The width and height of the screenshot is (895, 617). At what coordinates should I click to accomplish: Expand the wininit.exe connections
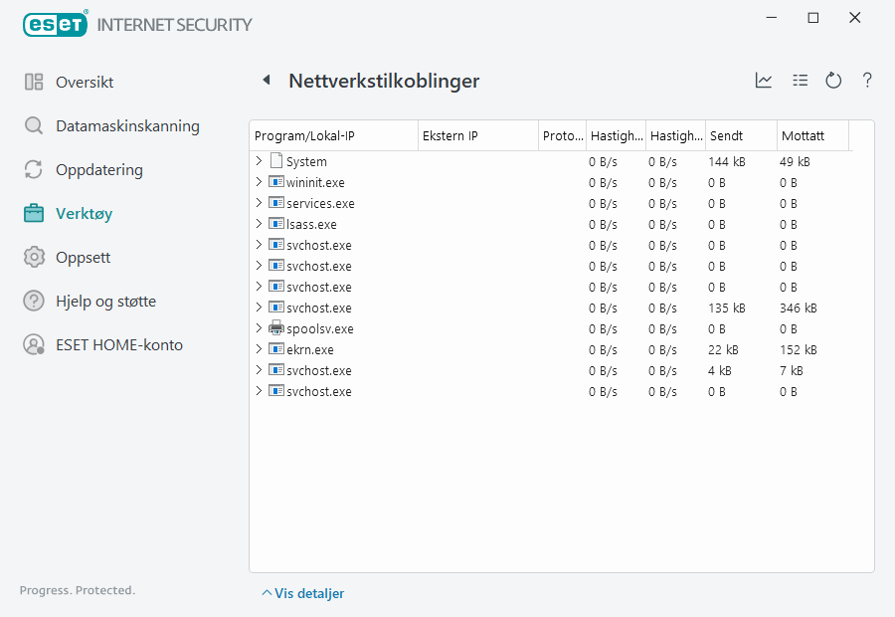(x=259, y=182)
